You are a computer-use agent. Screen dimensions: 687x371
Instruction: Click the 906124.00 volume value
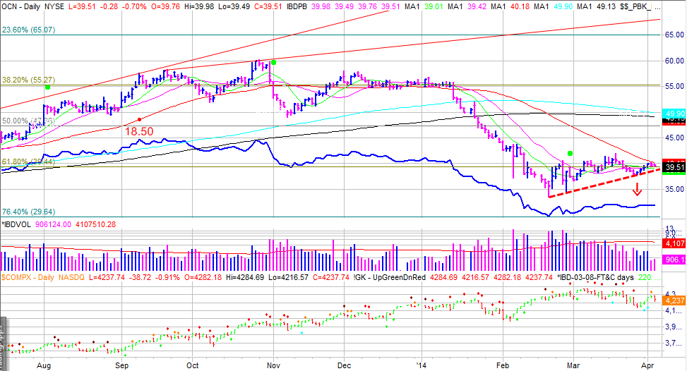pyautogui.click(x=53, y=224)
